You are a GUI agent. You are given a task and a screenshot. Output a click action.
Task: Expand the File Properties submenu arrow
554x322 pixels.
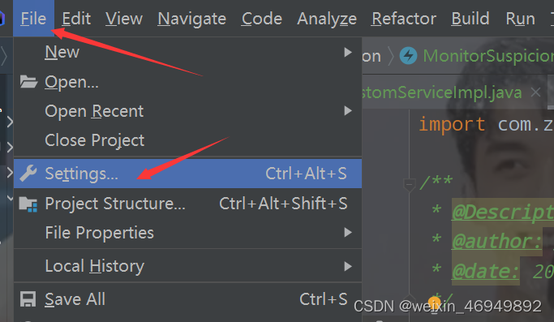pyautogui.click(x=348, y=233)
